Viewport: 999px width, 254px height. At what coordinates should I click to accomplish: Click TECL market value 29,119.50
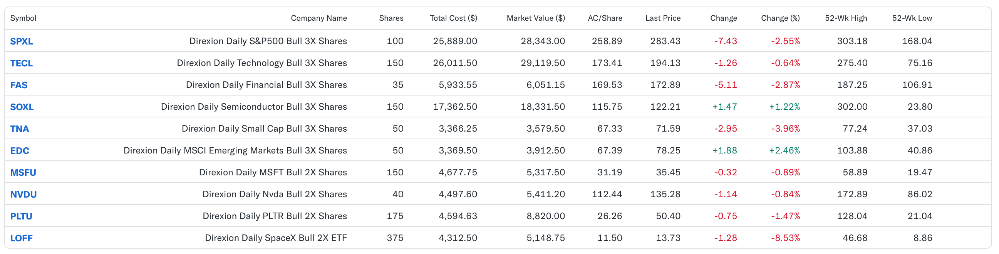point(543,63)
